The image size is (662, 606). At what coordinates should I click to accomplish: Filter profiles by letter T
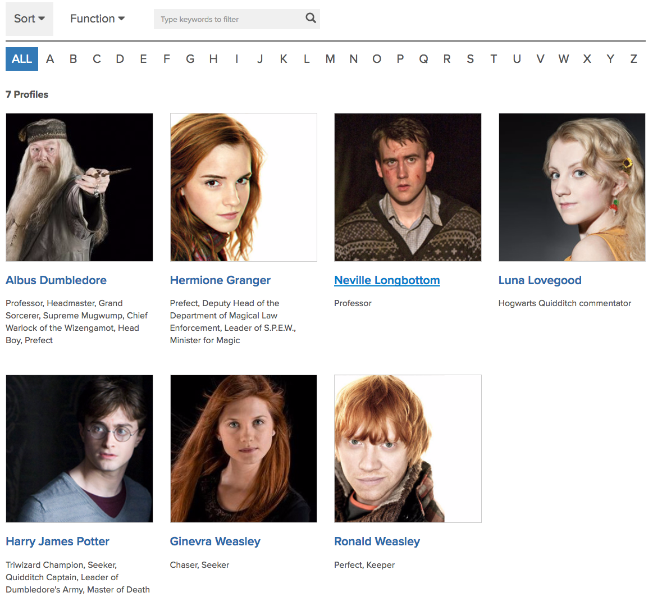click(494, 59)
